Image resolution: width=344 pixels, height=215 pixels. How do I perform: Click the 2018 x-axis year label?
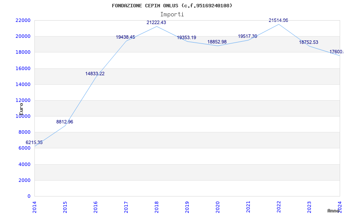(157, 207)
